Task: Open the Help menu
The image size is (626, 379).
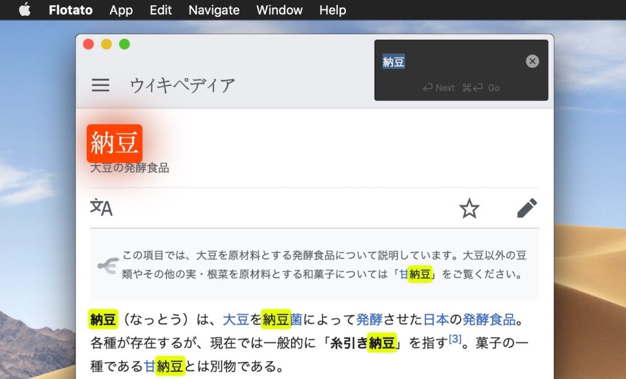Action: point(332,10)
